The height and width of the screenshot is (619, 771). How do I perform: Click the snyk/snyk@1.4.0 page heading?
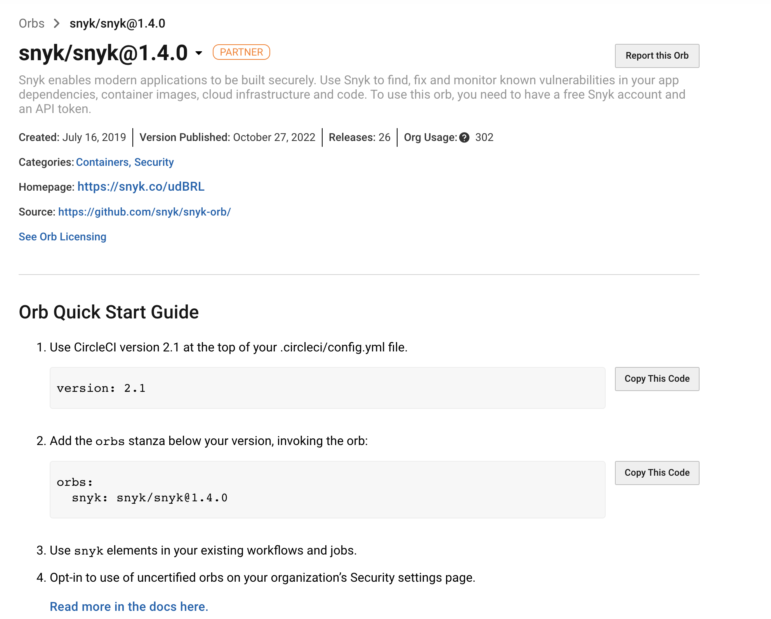[103, 53]
